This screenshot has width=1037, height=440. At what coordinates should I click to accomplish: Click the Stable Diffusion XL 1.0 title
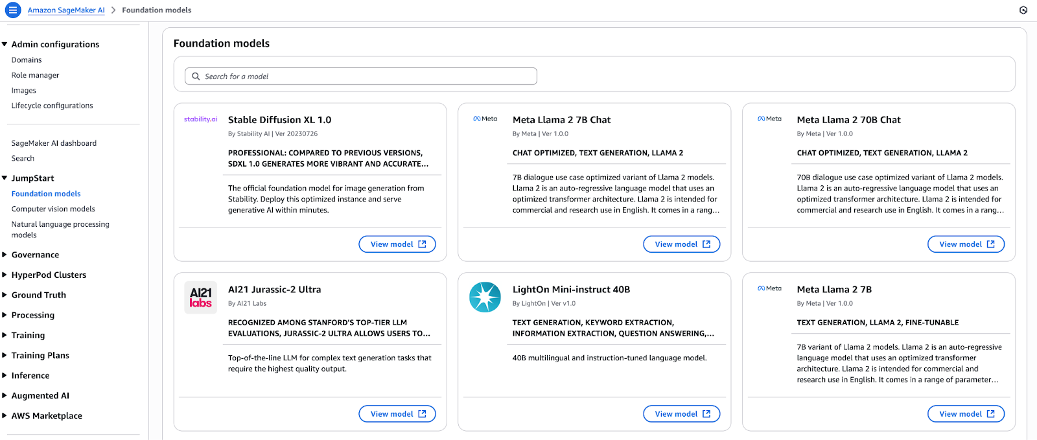(x=279, y=120)
